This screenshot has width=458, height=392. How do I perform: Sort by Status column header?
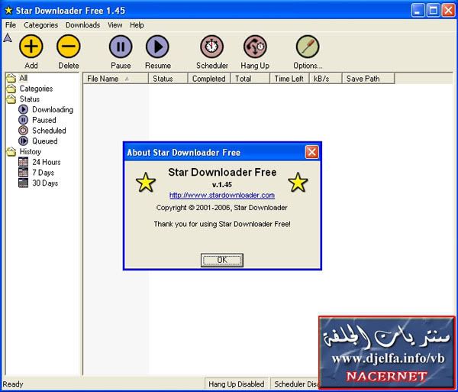[168, 79]
